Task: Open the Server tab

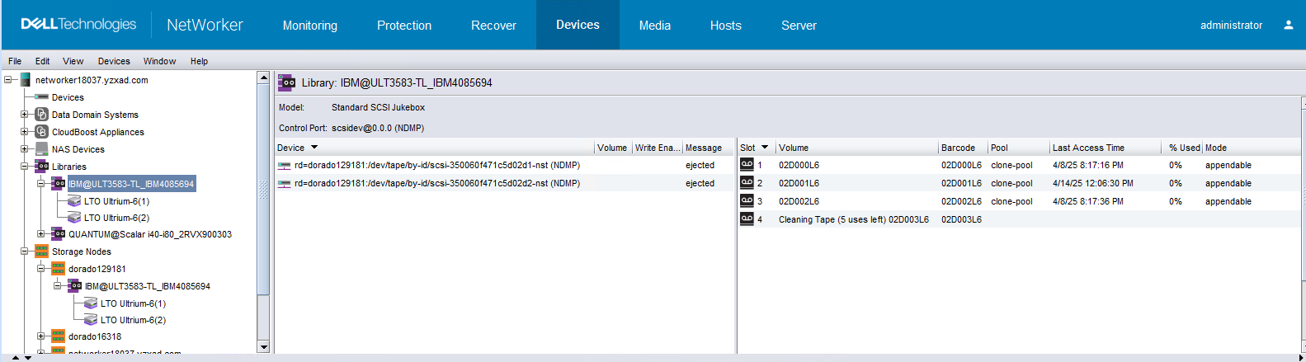Action: click(799, 26)
